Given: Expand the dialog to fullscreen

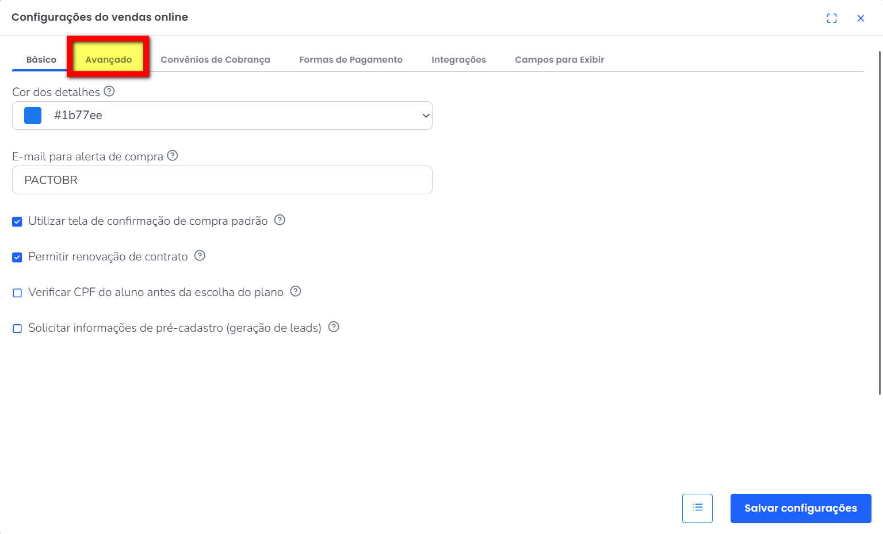Looking at the screenshot, I should (832, 18).
